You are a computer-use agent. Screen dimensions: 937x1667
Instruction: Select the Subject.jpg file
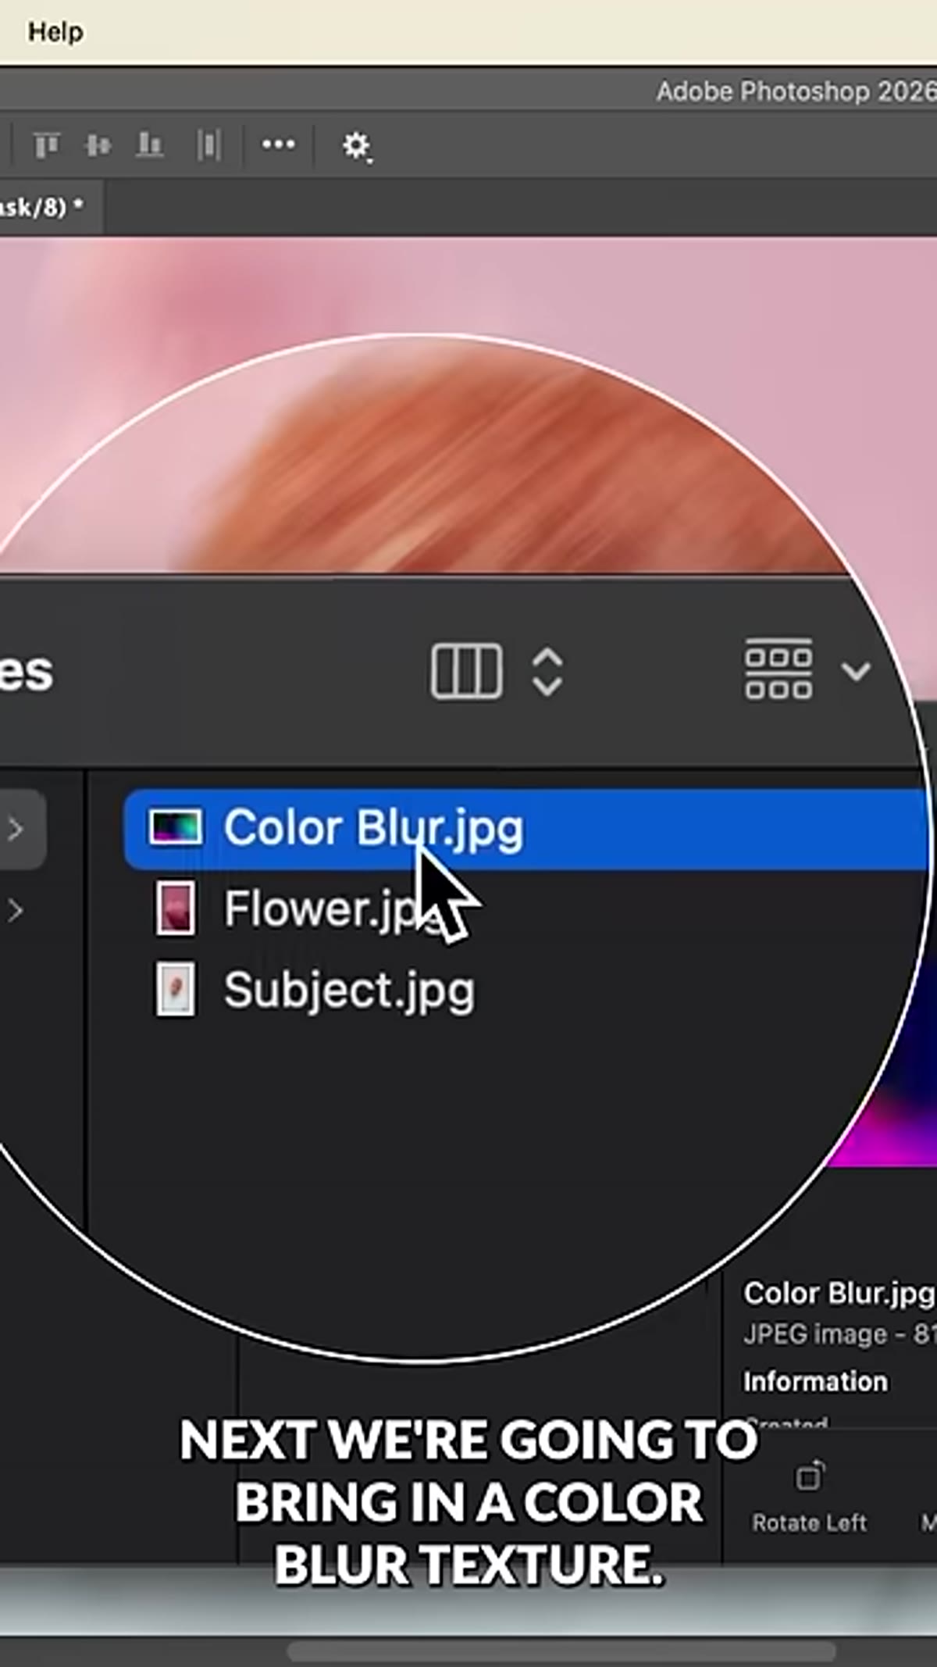tap(348, 990)
